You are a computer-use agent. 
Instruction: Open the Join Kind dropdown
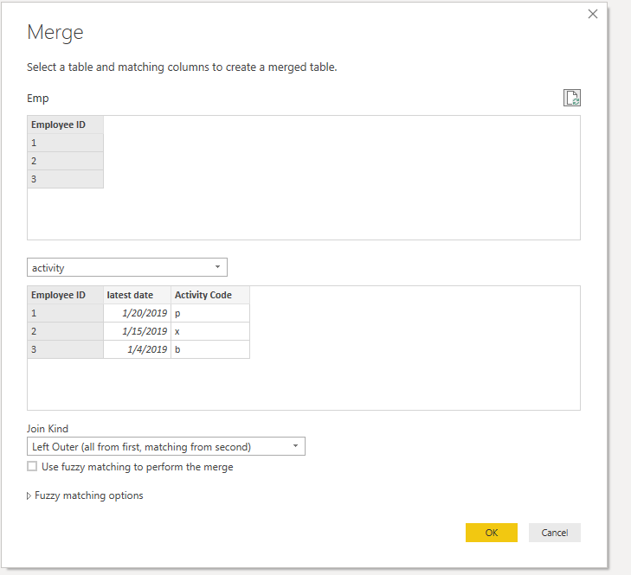tap(166, 446)
